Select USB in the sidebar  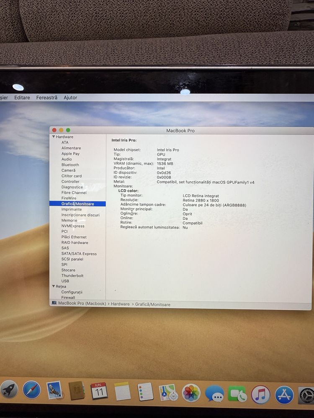(65, 281)
